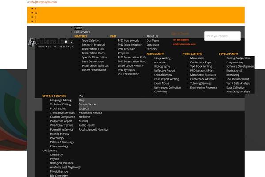Click the F social link in orange bar
This screenshot has width=265, height=177.
tap(35, 9)
